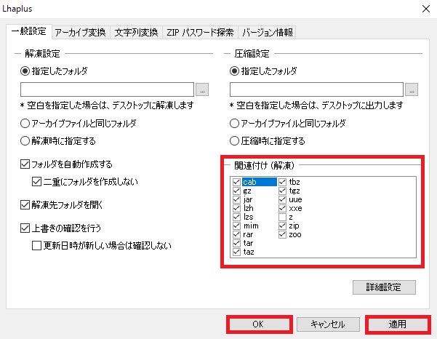Uncheck the zoo association checkbox
The image size is (437, 339).
[x=282, y=234]
